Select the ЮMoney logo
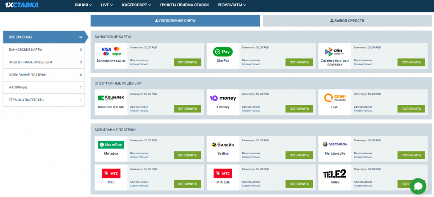 click(x=223, y=98)
